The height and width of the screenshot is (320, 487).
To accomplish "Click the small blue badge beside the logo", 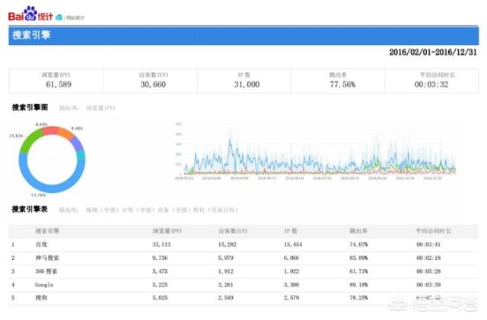I will click(59, 16).
